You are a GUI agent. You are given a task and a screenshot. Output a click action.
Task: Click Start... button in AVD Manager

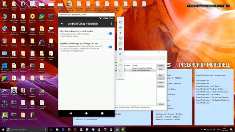click(161, 69)
